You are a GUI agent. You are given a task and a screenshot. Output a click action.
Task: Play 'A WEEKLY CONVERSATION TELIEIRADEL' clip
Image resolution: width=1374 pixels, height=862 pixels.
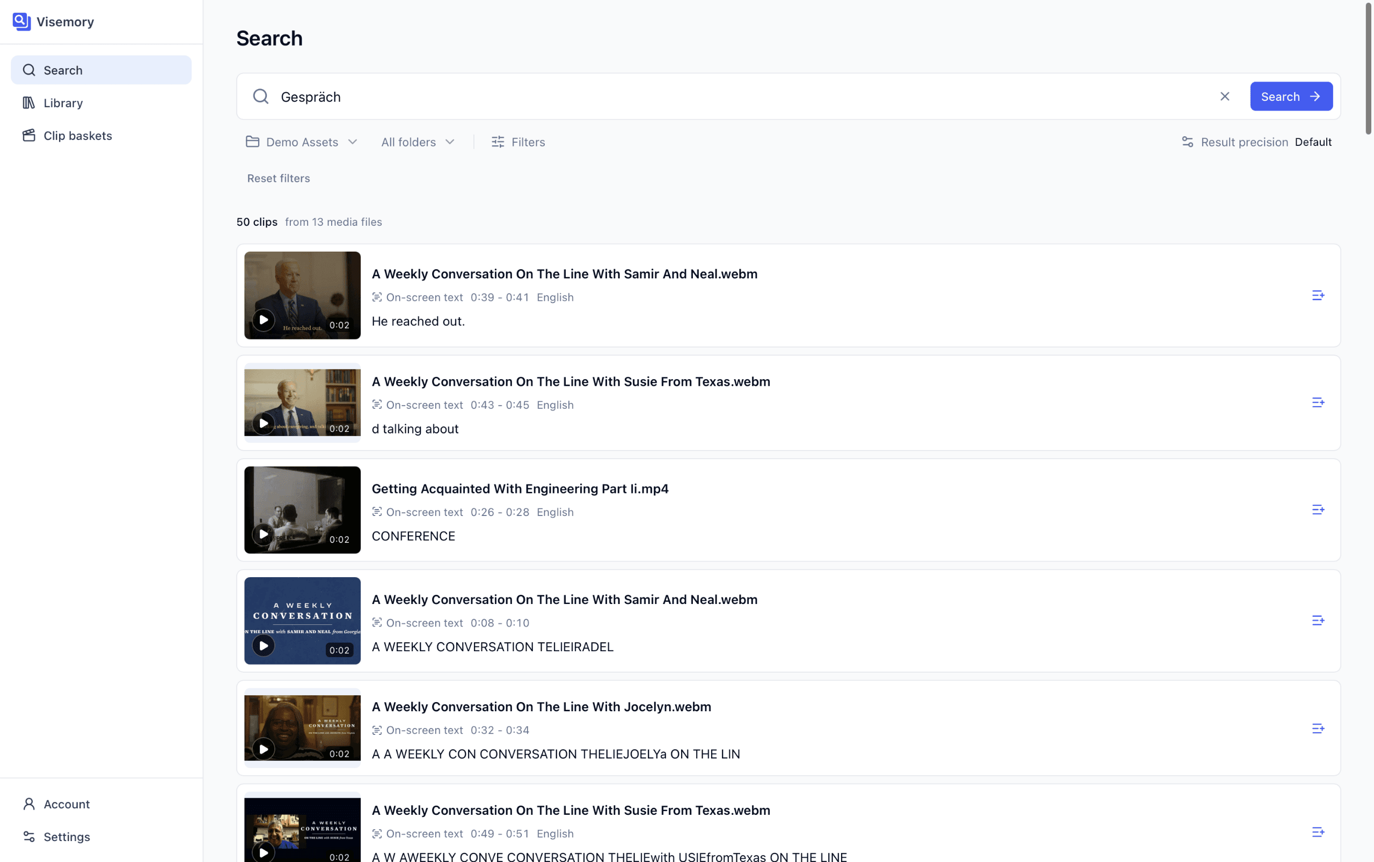264,646
